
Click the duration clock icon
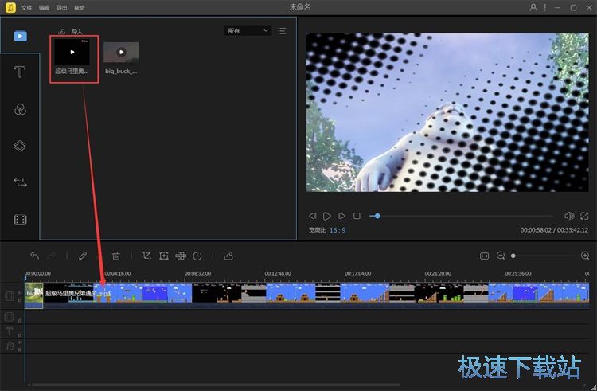tap(197, 256)
